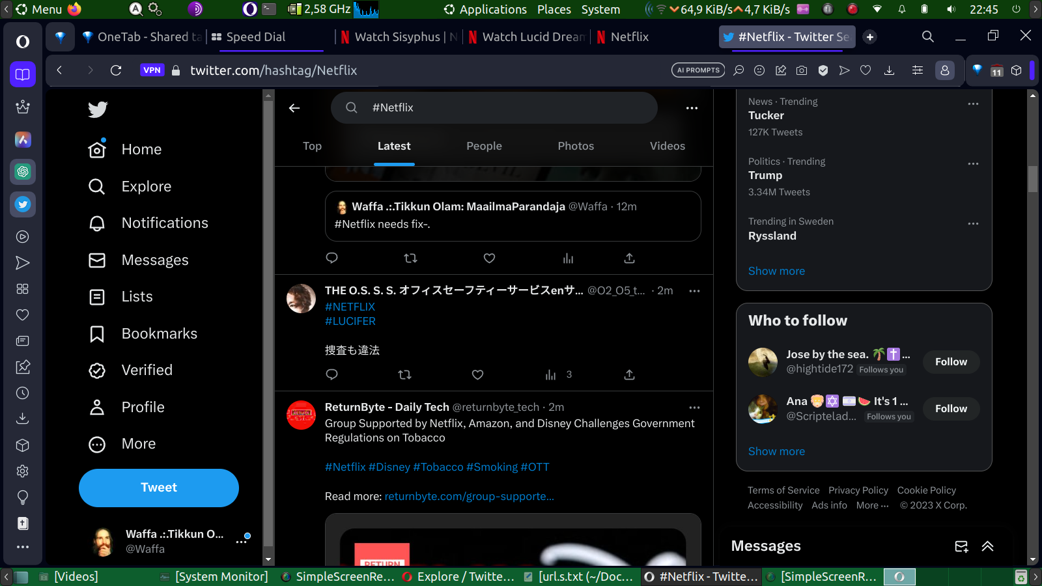Open options for the Ryssland trend
This screenshot has height=586, width=1042.
point(973,224)
